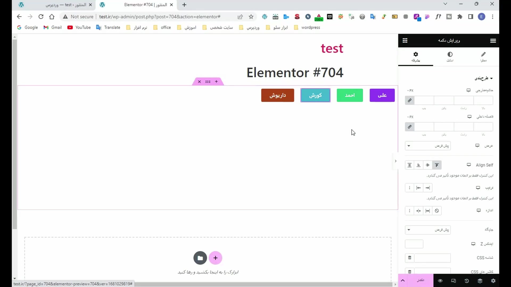The height and width of the screenshot is (287, 511).
Task: Switch to the Content tab
Action: point(483,57)
